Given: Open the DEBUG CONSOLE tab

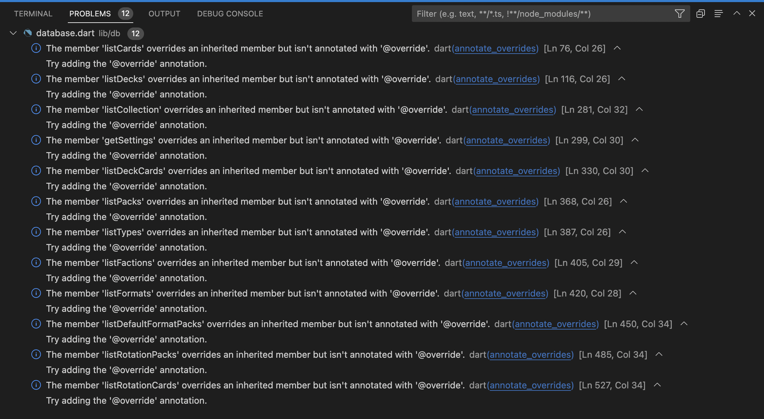Looking at the screenshot, I should click(x=230, y=14).
